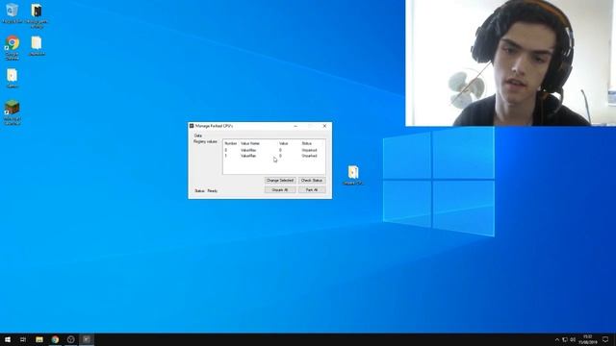616x346 pixels.
Task: Open the taskbar clock and date
Action: (x=588, y=339)
